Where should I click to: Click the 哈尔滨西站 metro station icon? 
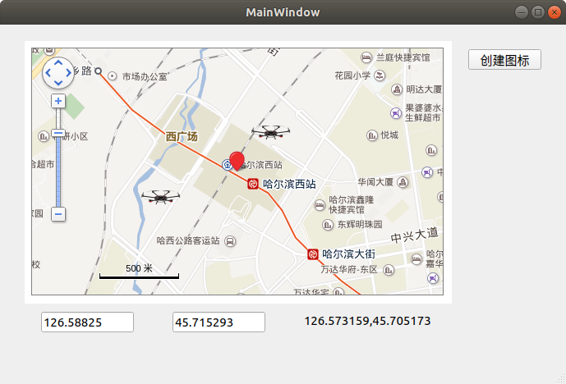tap(253, 184)
